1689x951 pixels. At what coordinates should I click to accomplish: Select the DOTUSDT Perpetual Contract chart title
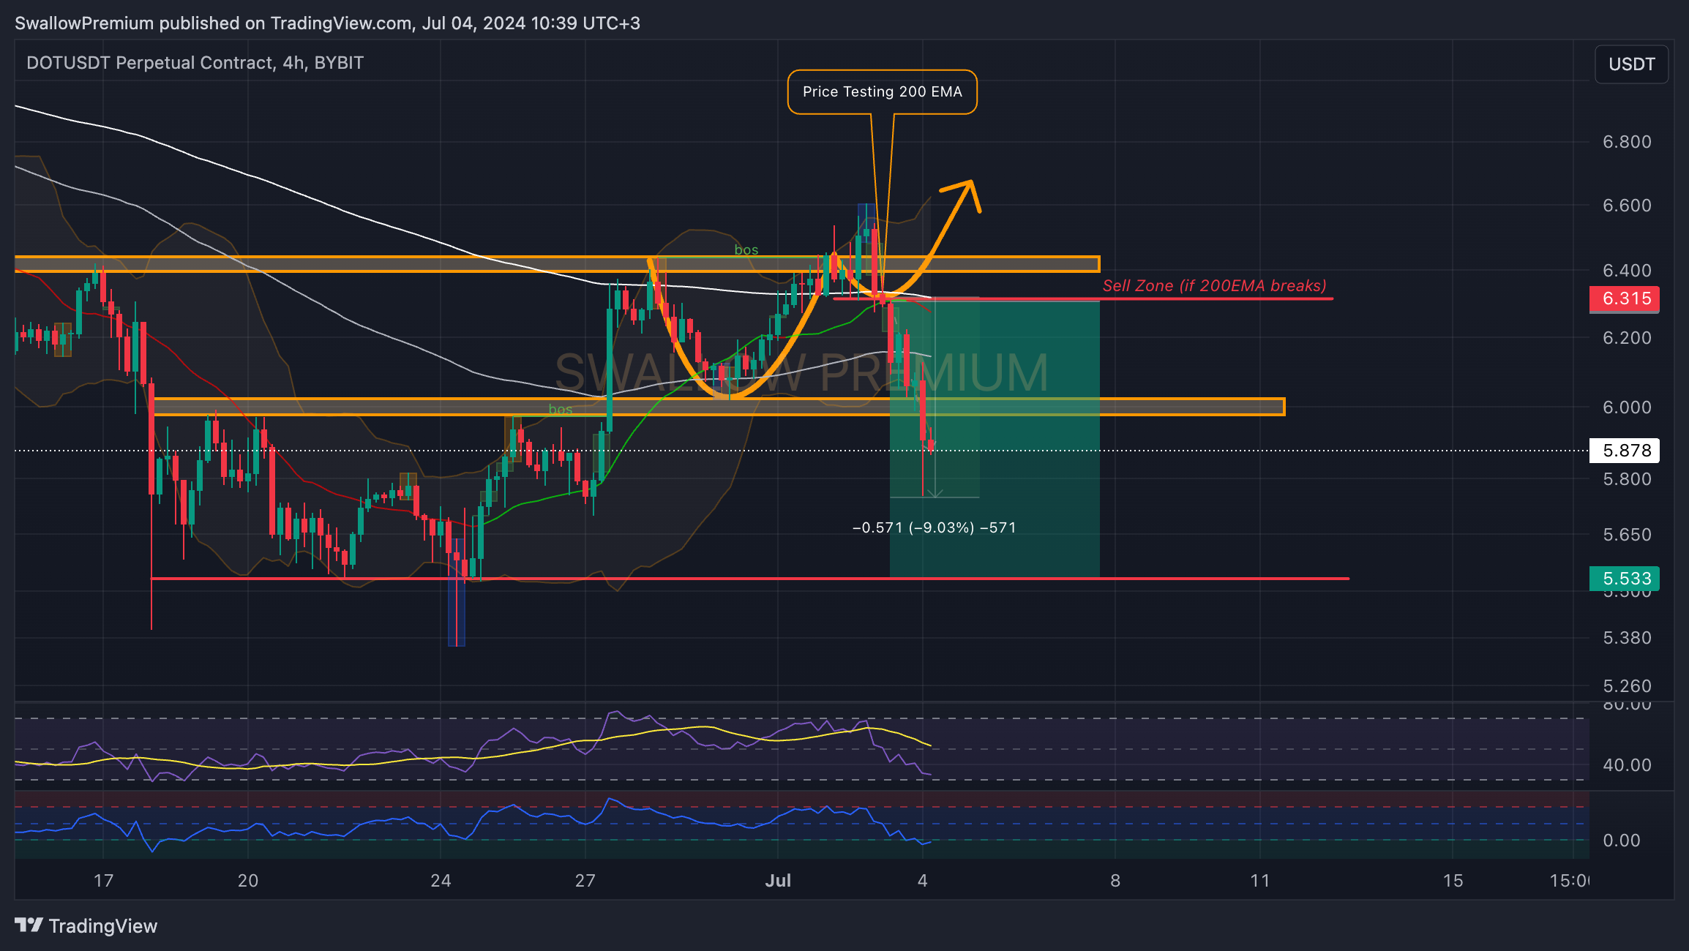click(x=195, y=63)
